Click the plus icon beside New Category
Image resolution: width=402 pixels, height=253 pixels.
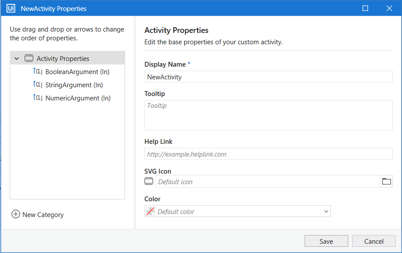[16, 214]
